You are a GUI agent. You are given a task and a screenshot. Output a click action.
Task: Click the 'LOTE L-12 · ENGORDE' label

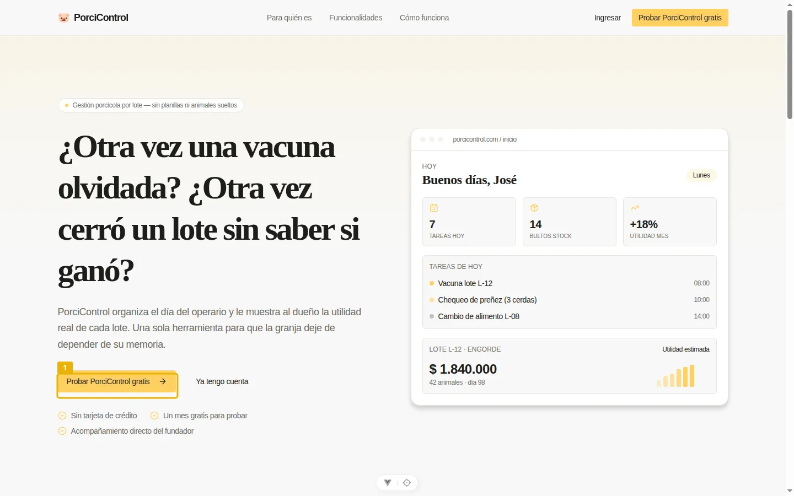pyautogui.click(x=465, y=349)
